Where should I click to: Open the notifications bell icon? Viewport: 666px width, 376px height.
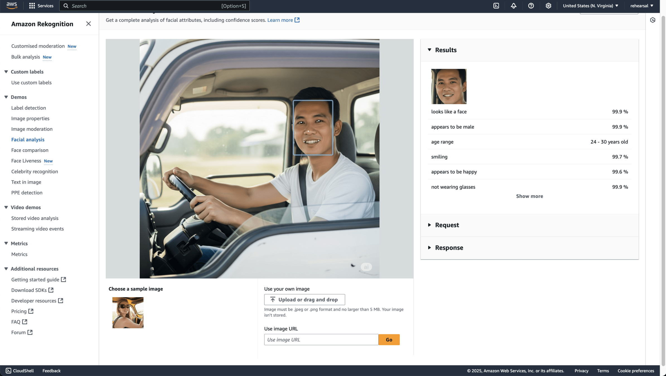coord(514,6)
